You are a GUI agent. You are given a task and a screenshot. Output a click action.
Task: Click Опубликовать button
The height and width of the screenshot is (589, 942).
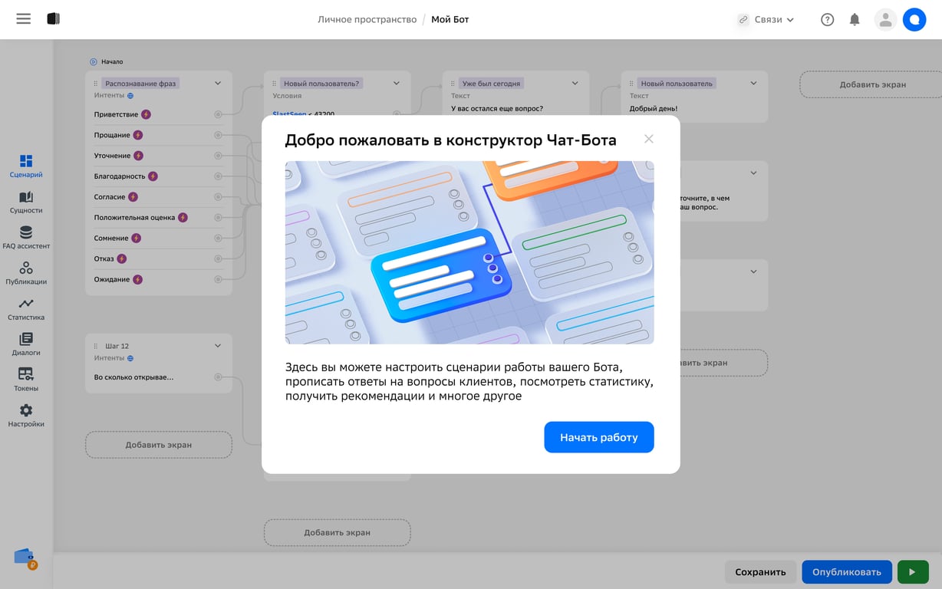click(847, 571)
